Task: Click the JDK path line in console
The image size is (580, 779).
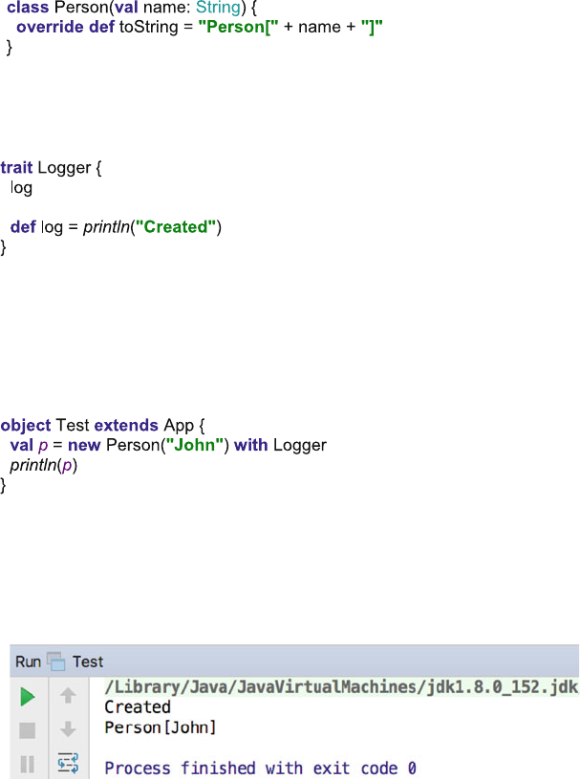Action: tap(341, 686)
